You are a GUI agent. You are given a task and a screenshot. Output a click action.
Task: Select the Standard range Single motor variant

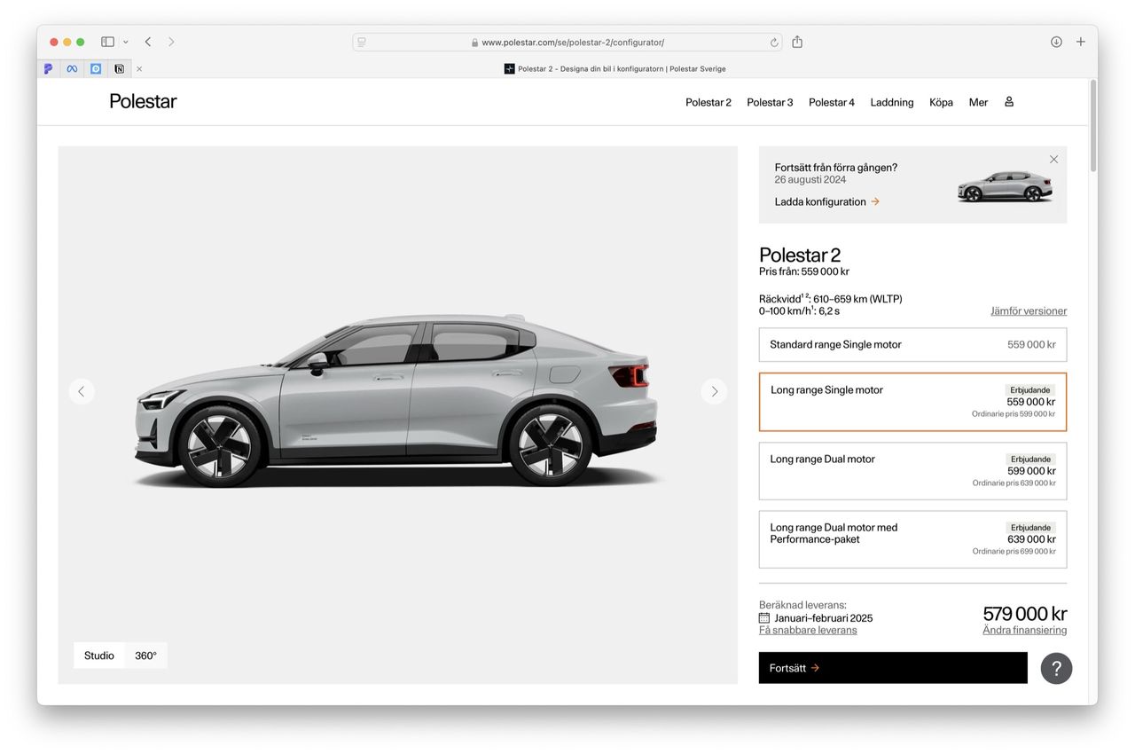click(912, 344)
